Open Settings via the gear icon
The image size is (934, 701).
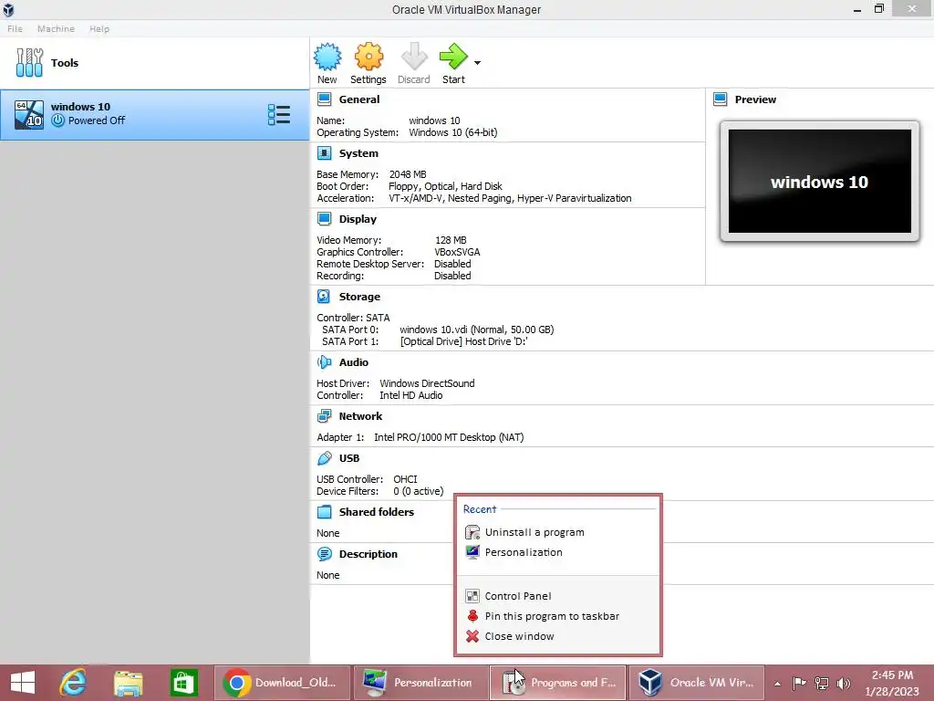tap(368, 58)
